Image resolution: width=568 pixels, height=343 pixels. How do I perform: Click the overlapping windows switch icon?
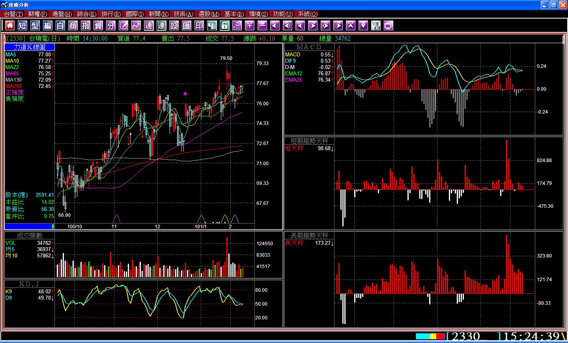(x=212, y=26)
